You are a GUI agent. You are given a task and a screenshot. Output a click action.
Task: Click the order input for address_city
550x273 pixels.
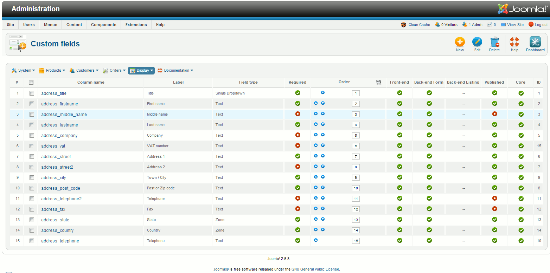coord(356,178)
